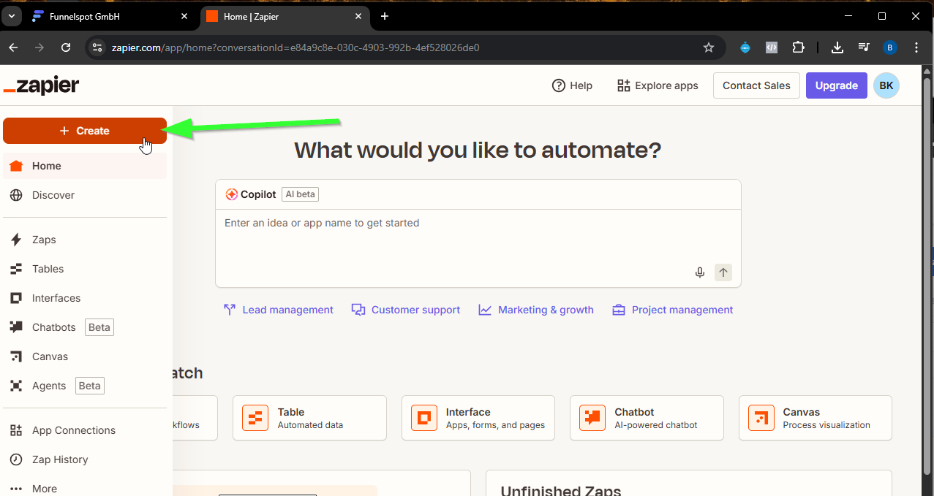Image resolution: width=934 pixels, height=496 pixels.
Task: Click the code brackets extension icon
Action: pos(772,47)
